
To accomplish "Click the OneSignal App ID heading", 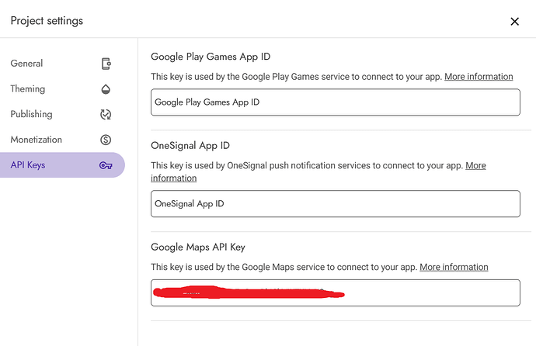I will tap(190, 146).
